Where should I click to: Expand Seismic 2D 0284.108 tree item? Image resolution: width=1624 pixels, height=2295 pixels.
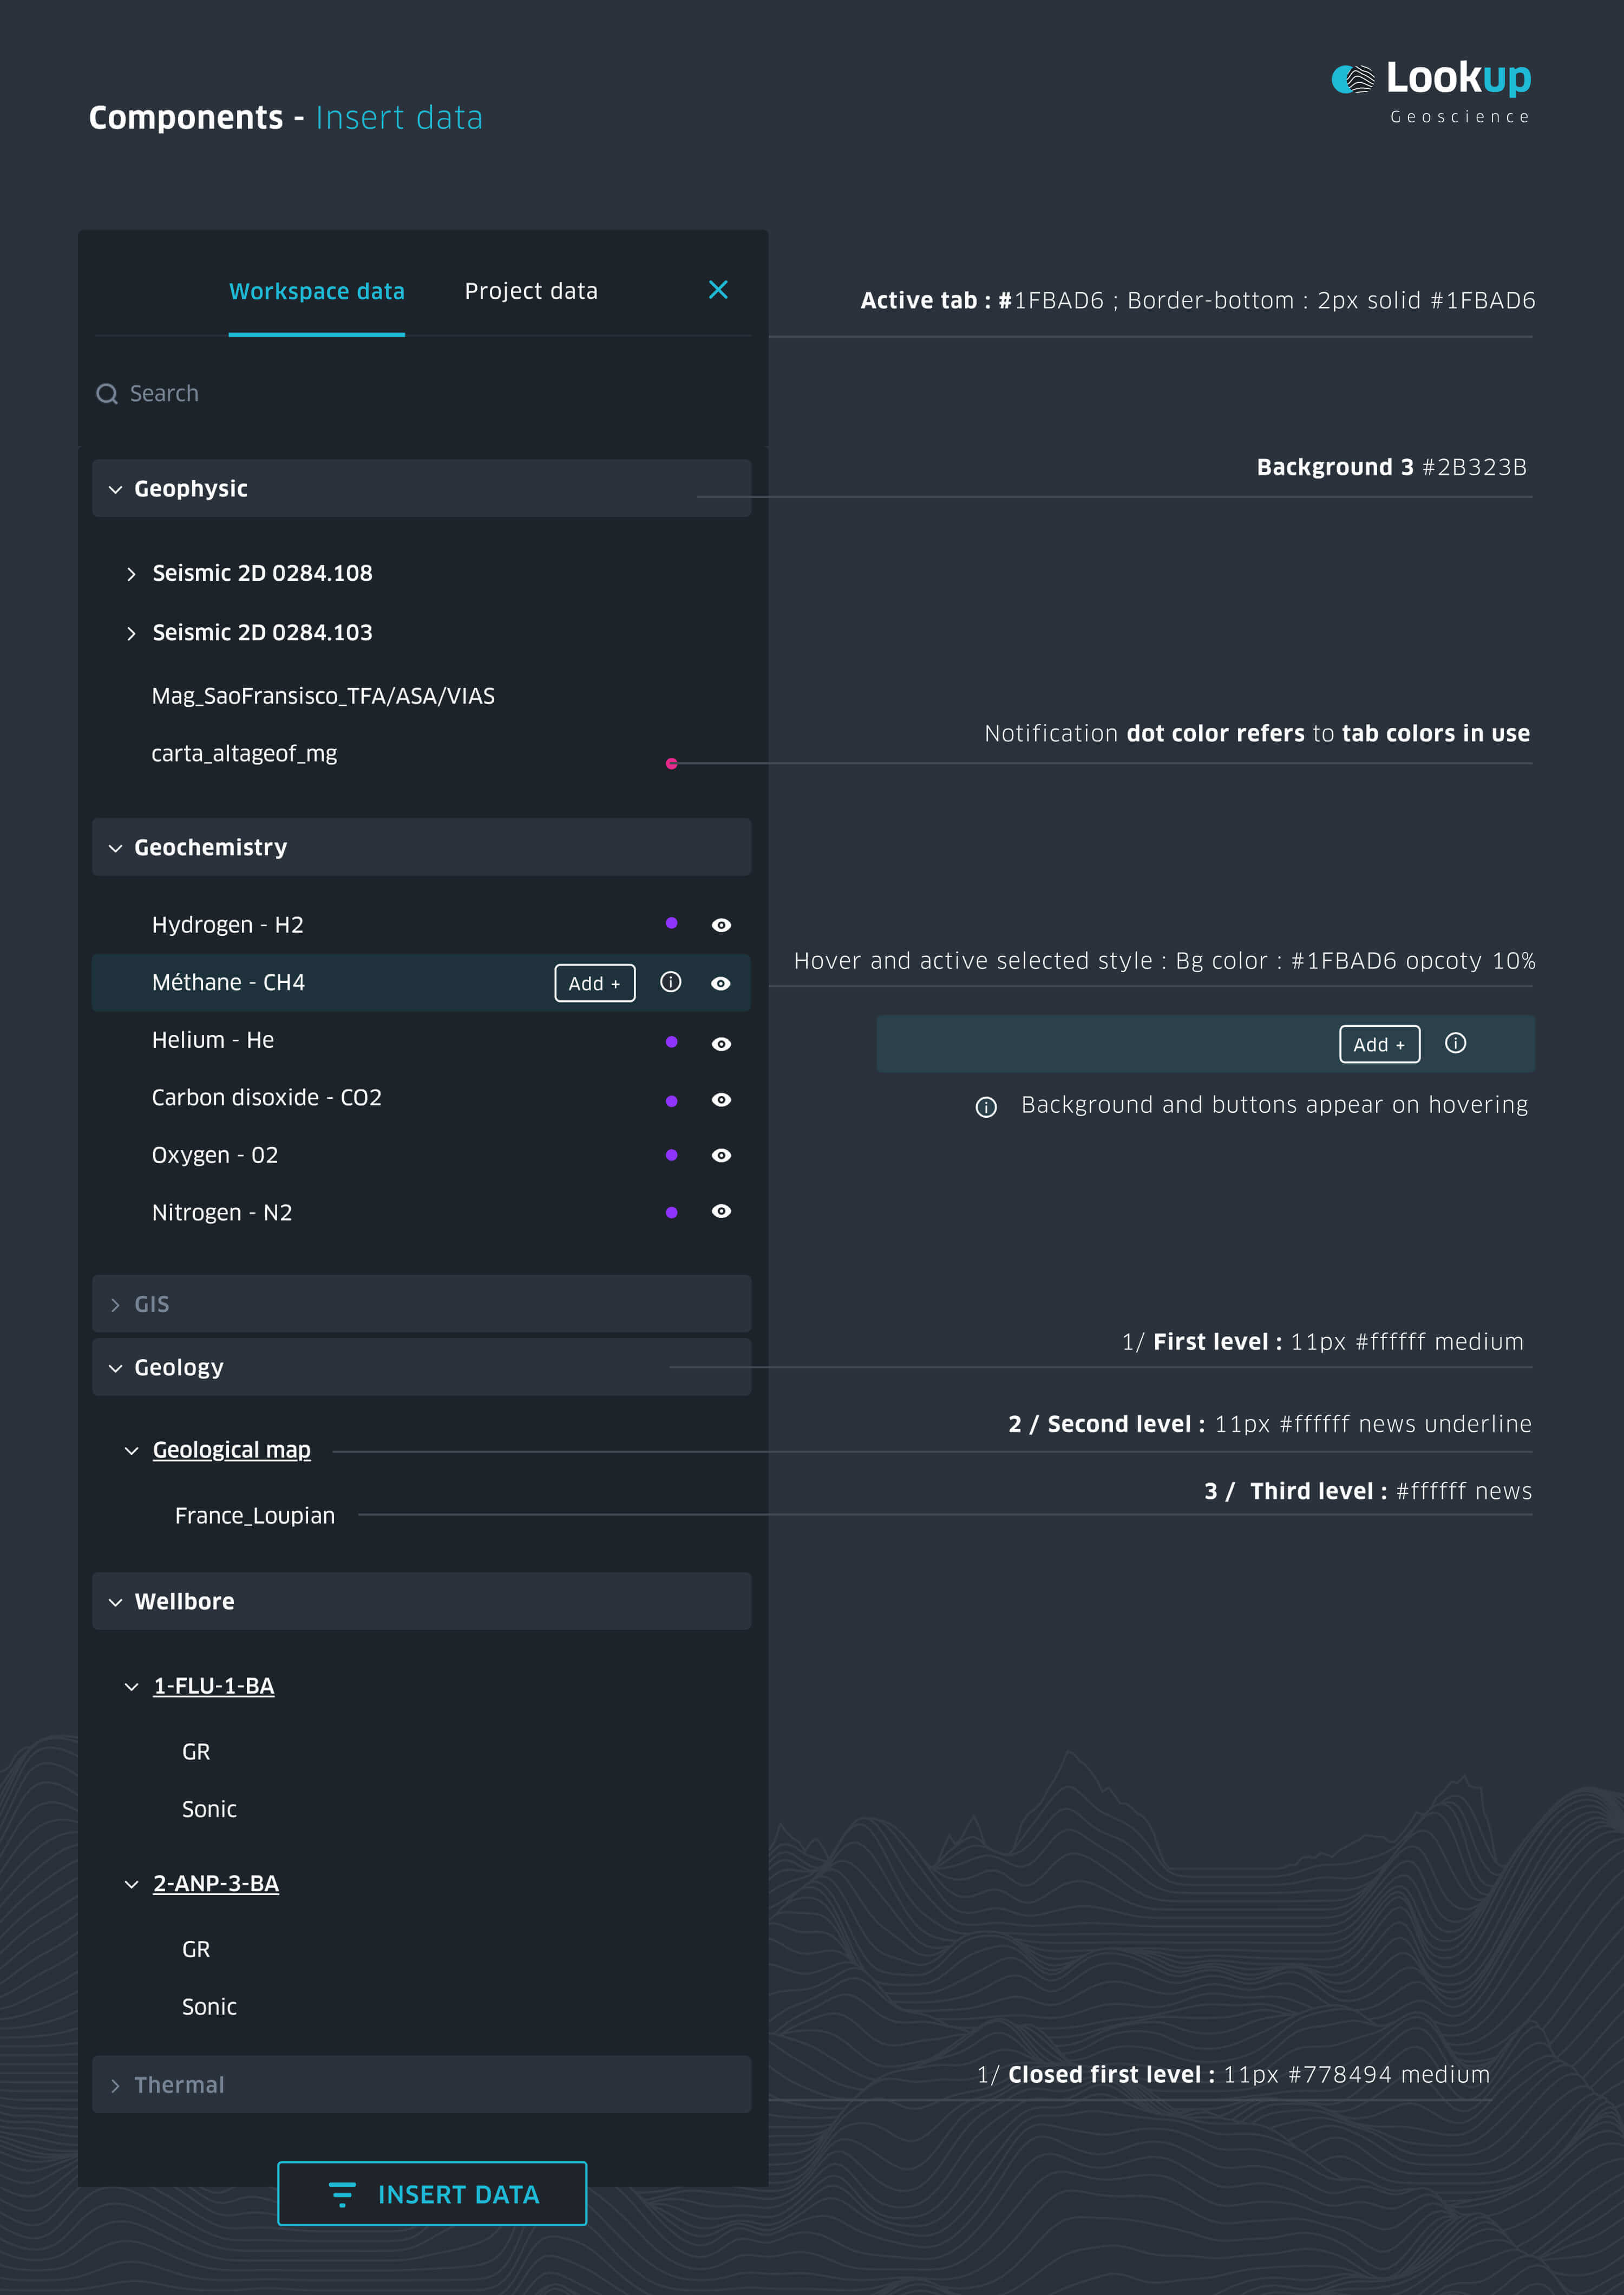[131, 574]
